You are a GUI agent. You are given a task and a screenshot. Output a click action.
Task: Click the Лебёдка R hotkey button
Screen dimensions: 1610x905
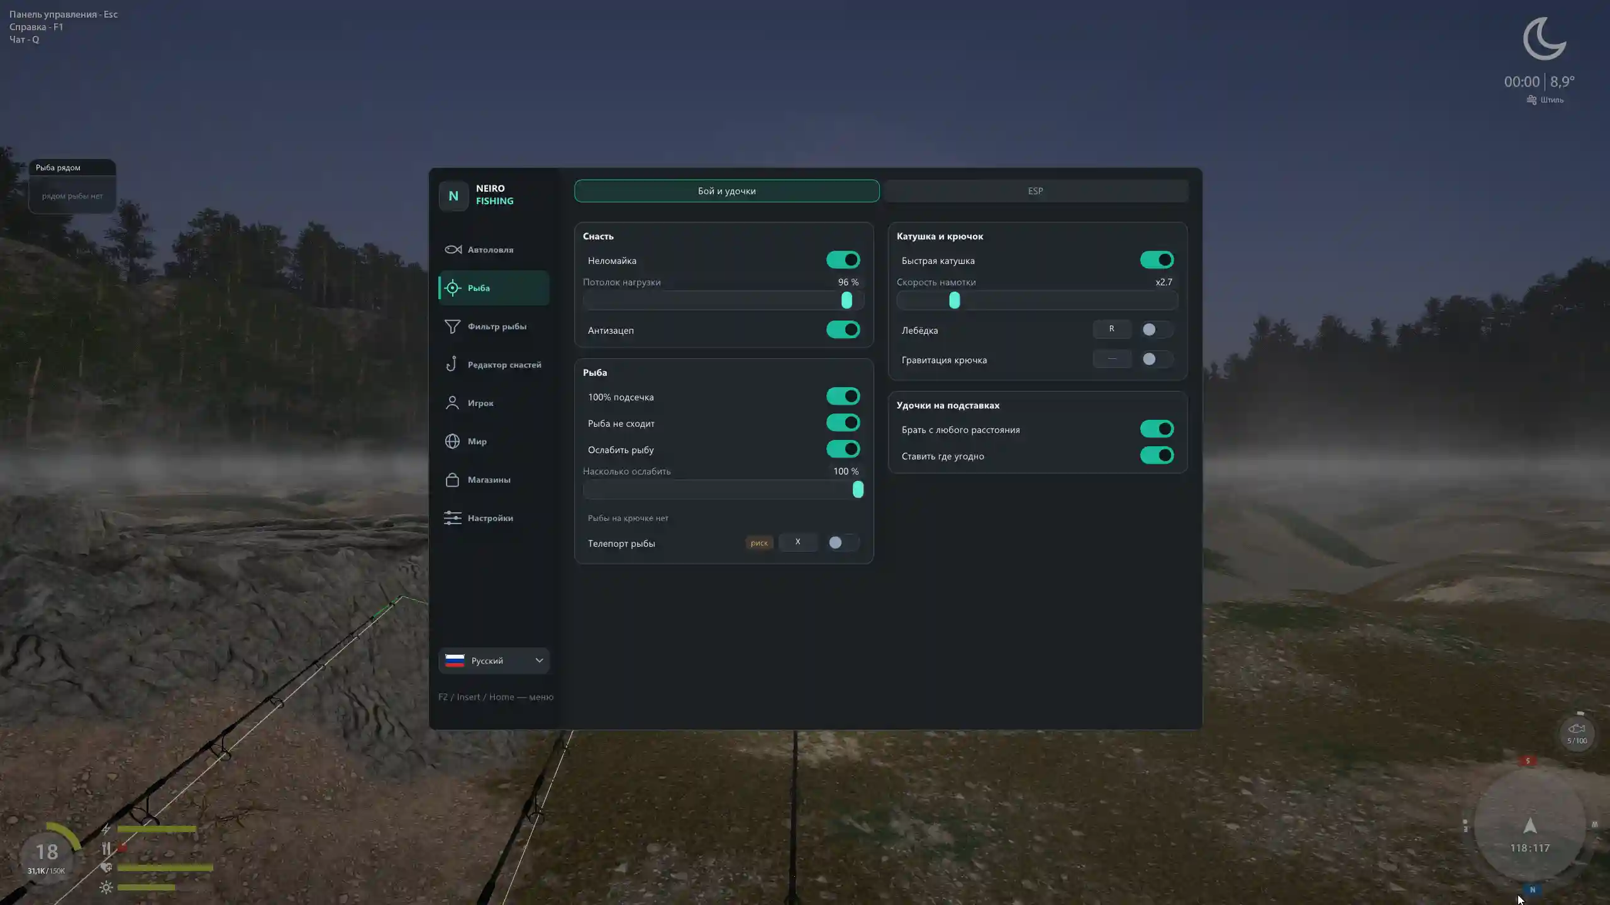pos(1112,329)
